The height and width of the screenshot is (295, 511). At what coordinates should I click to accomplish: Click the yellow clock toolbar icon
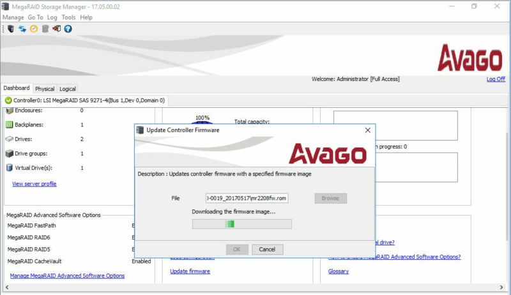pos(34,29)
